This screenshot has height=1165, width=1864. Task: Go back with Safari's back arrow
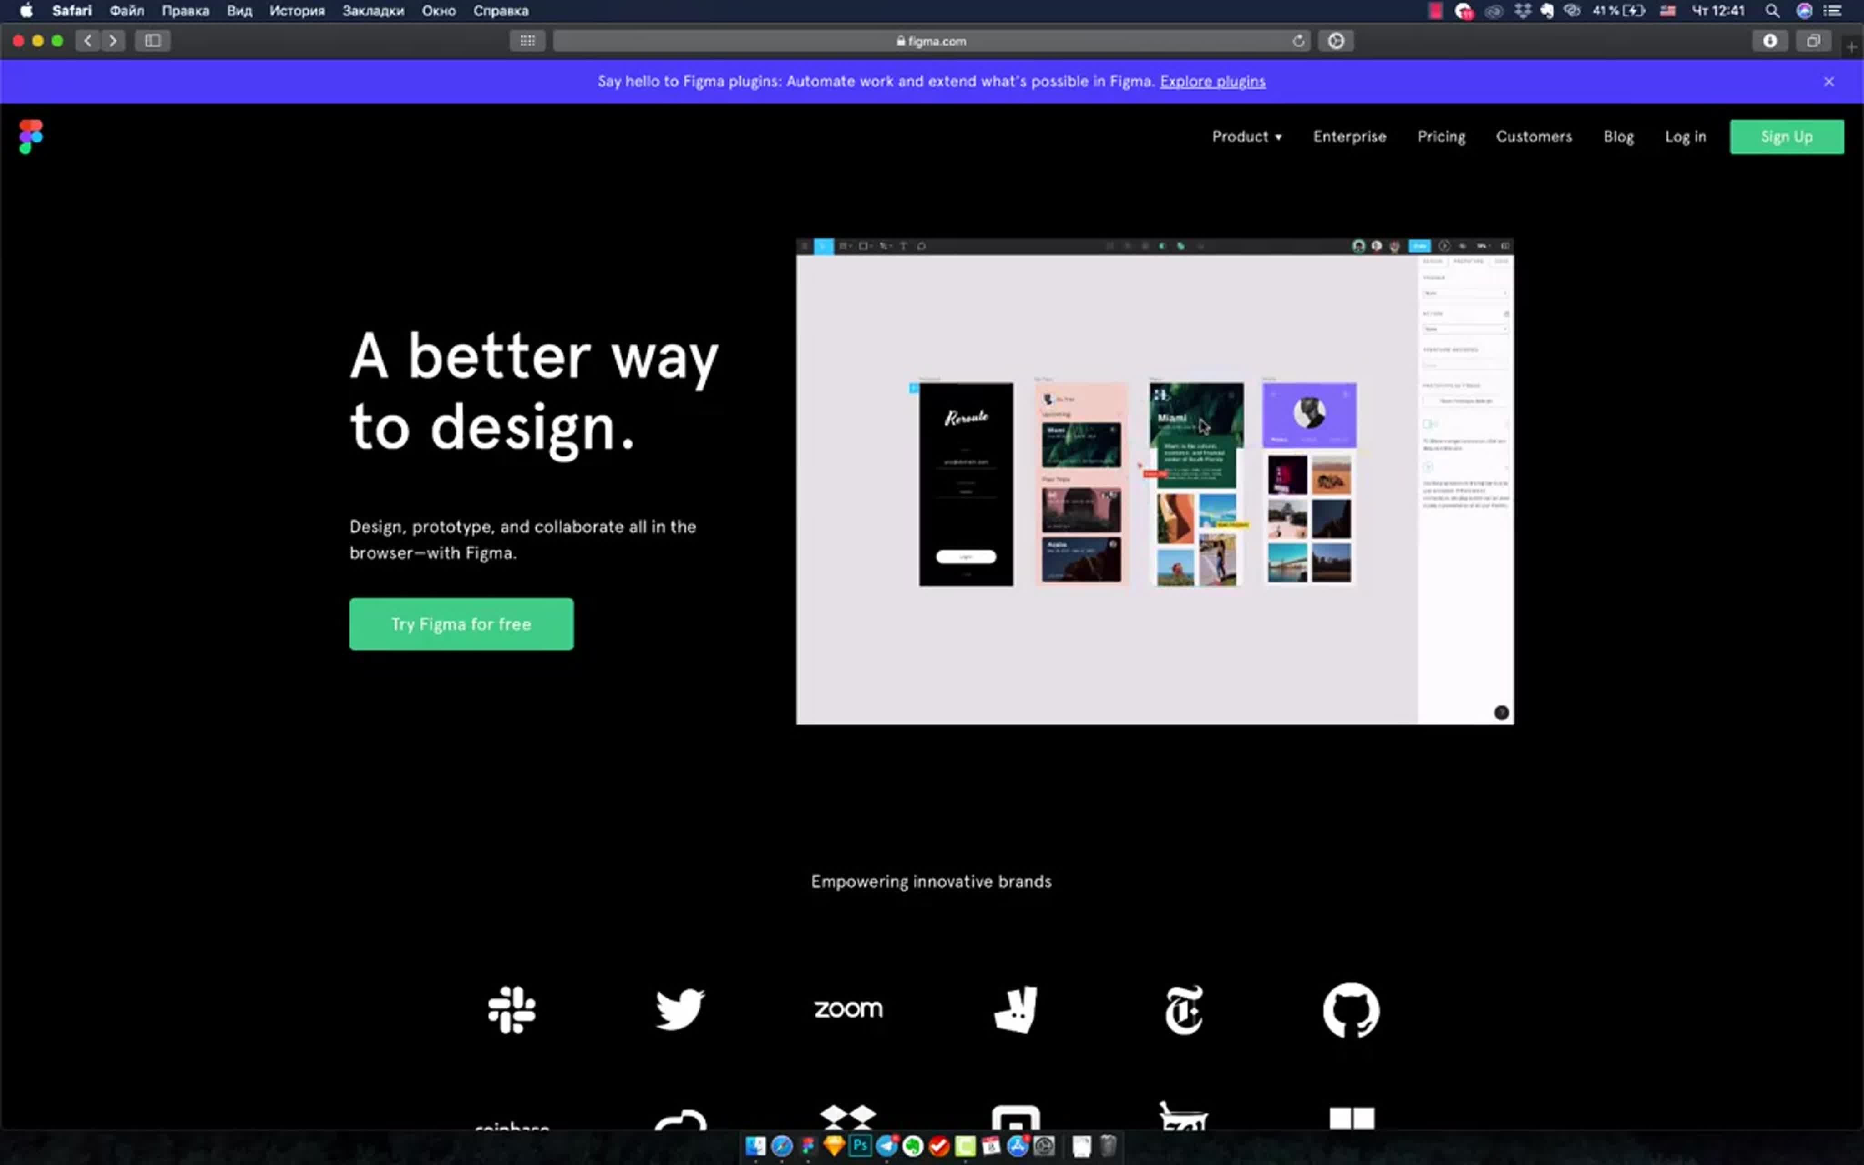click(x=88, y=41)
